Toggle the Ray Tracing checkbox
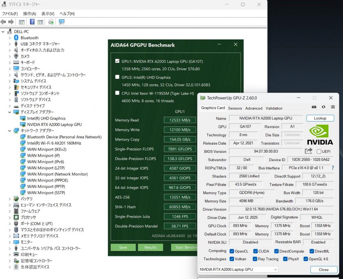 pos(255,259)
